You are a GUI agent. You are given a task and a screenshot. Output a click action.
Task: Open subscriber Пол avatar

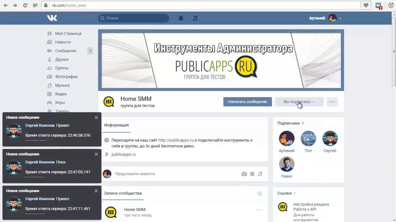[x=308, y=138]
